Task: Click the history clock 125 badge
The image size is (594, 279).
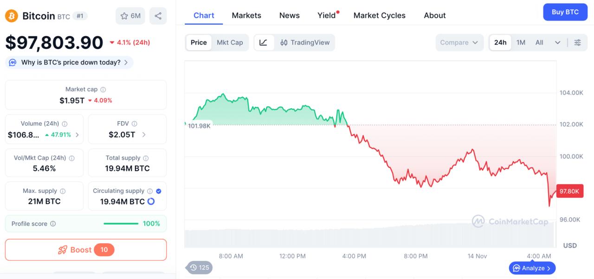Action: (x=200, y=267)
